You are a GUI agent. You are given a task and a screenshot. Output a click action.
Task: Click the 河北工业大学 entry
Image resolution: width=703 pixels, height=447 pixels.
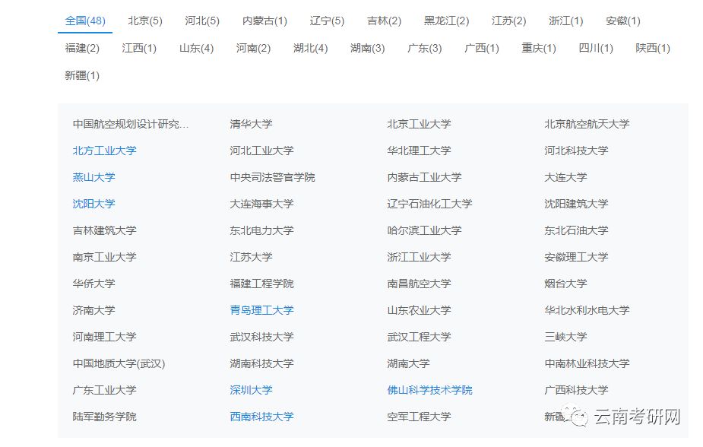click(262, 151)
